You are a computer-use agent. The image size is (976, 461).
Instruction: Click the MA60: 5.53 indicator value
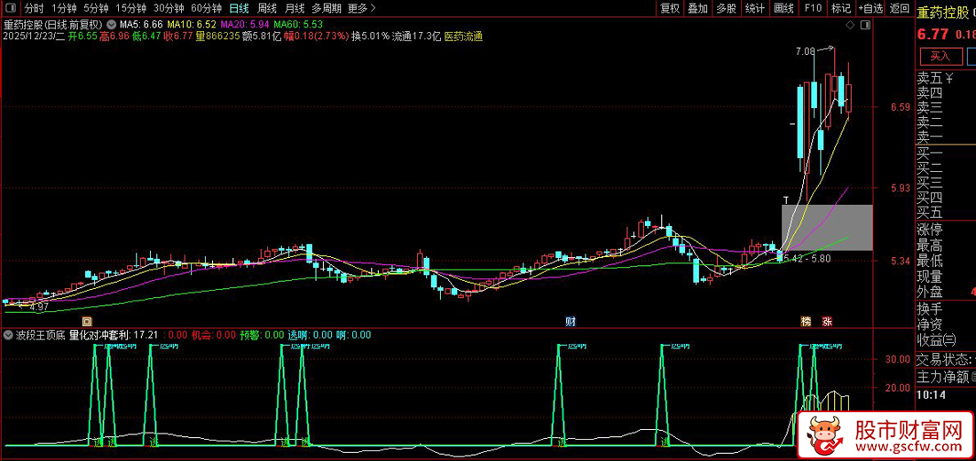(x=298, y=25)
